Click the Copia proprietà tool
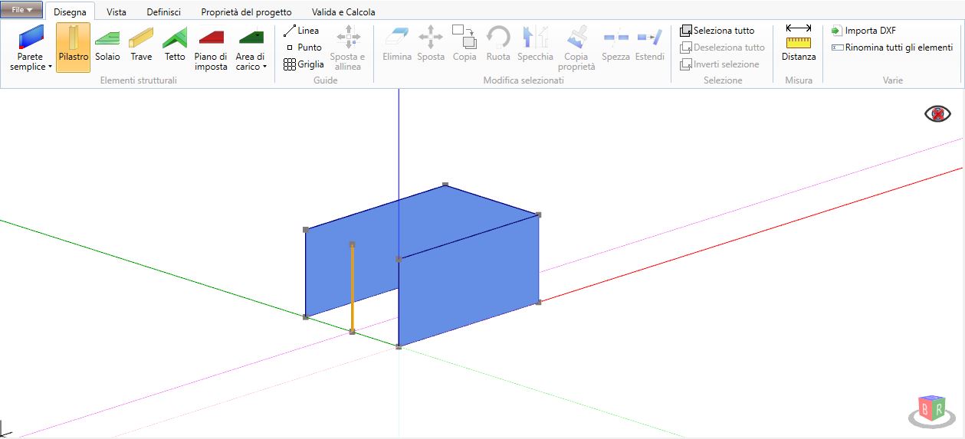Viewport: 965px width, 439px height. pos(576,48)
